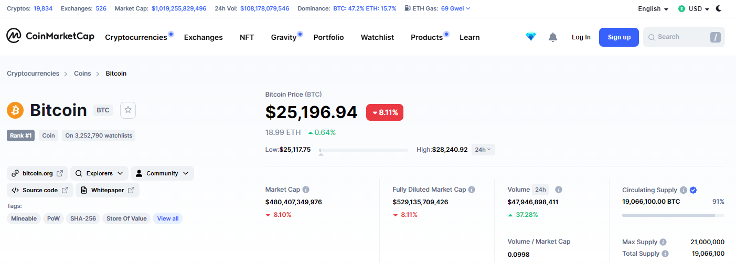The width and height of the screenshot is (736, 272).
Task: Open the Exchanges menu
Action: (x=204, y=37)
